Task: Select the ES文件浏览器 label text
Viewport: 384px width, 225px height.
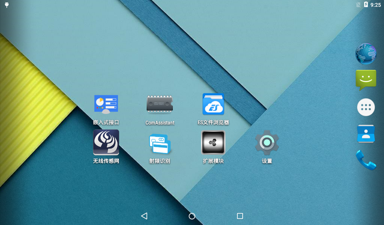Action: [213, 122]
